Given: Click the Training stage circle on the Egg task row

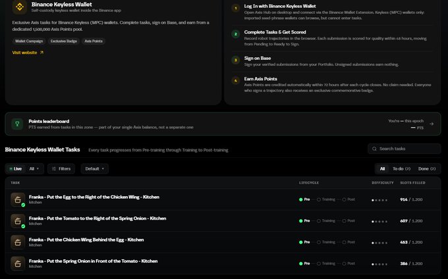Looking at the screenshot, I should (319, 199).
